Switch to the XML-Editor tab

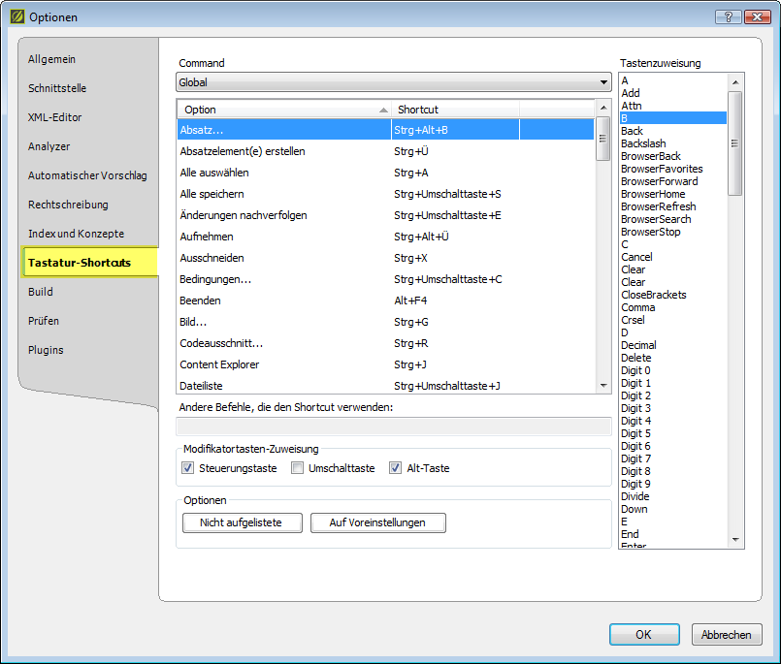tap(55, 117)
